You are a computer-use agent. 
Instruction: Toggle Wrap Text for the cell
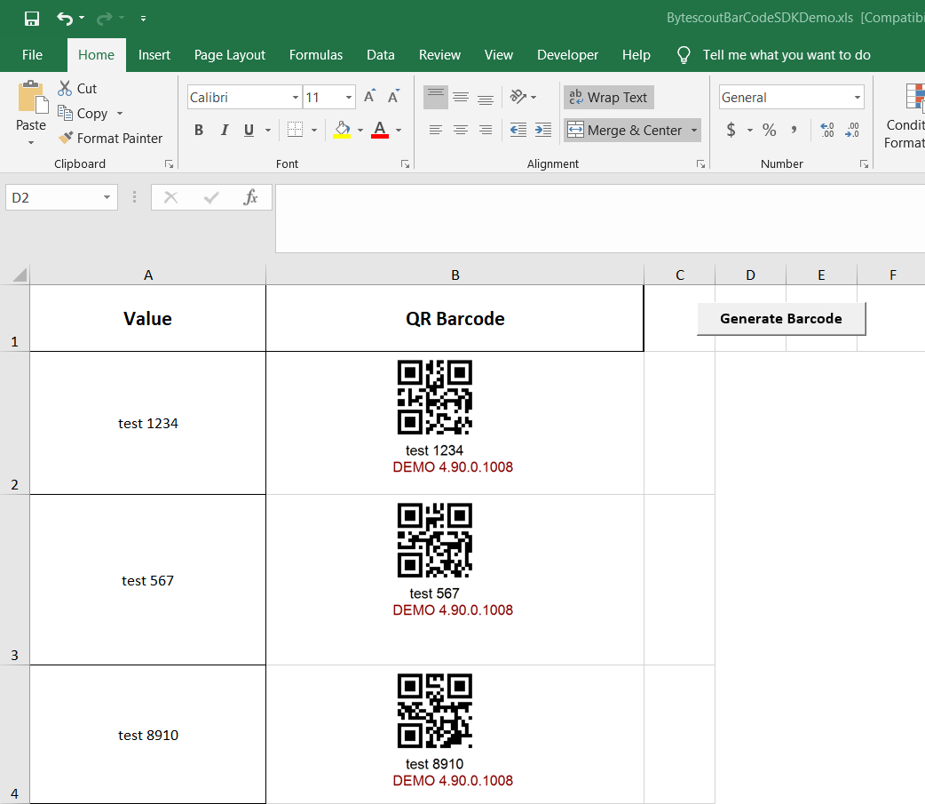tap(608, 98)
